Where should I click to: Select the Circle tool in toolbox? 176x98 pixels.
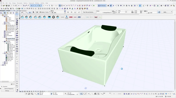(x=17, y=68)
